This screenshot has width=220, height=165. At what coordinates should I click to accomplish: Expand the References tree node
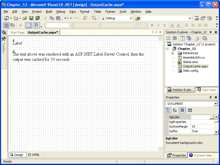[x=172, y=53]
